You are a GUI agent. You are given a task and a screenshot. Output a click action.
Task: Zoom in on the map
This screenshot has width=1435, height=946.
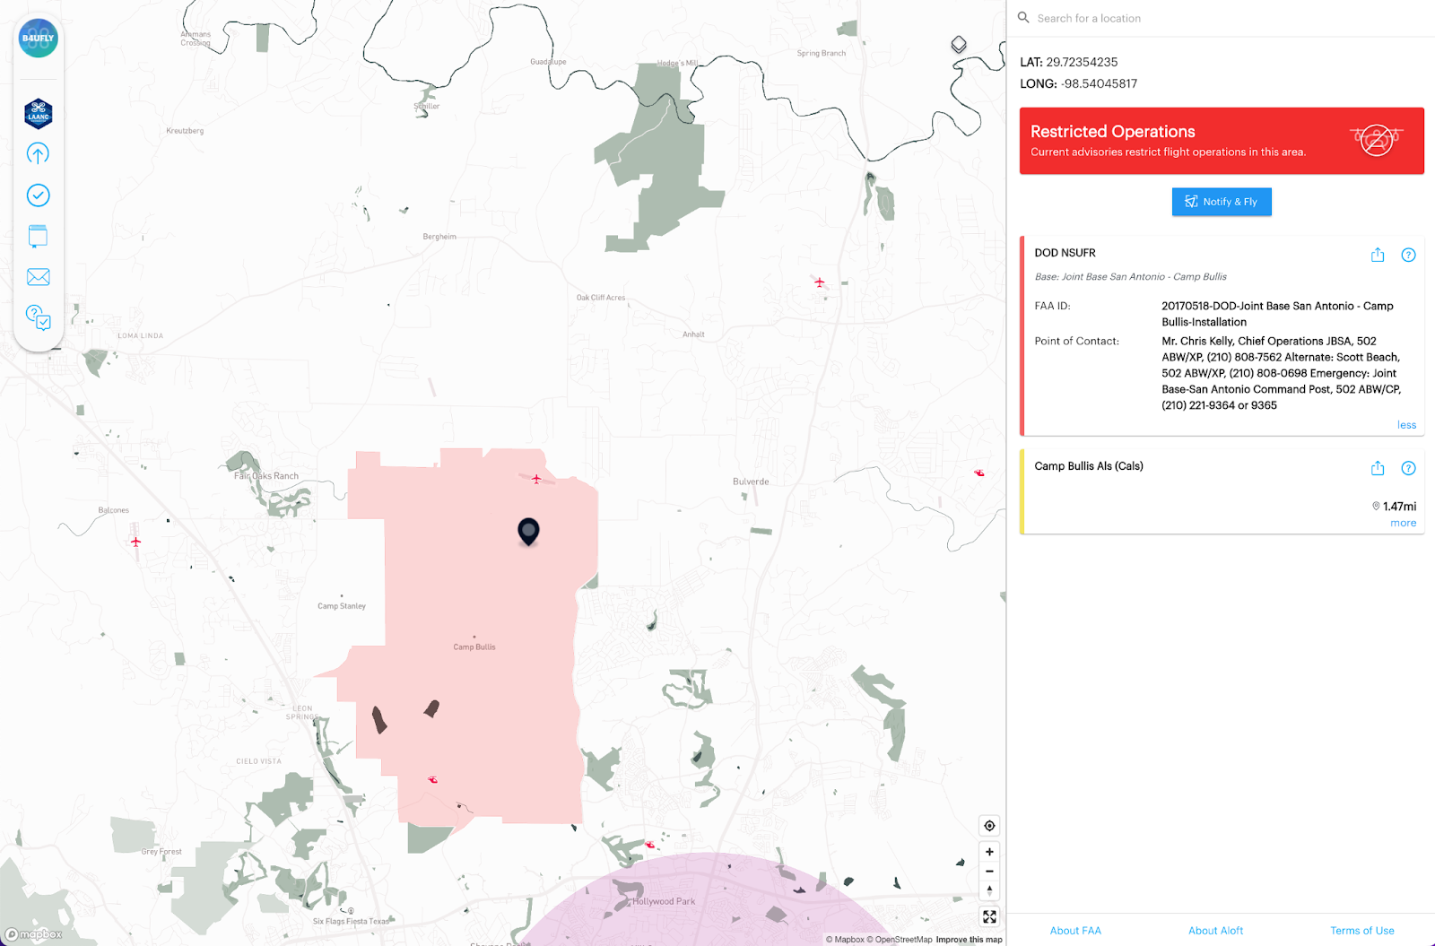[x=989, y=852]
